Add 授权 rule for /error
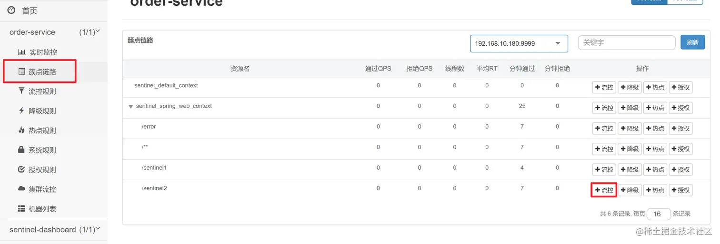Viewport: 720px width, 244px height. coord(680,129)
